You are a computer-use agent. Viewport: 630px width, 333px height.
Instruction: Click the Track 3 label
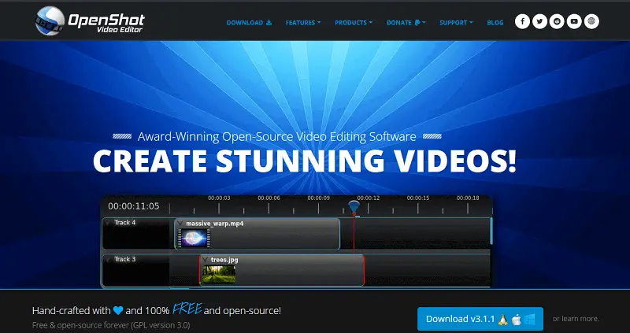click(125, 260)
